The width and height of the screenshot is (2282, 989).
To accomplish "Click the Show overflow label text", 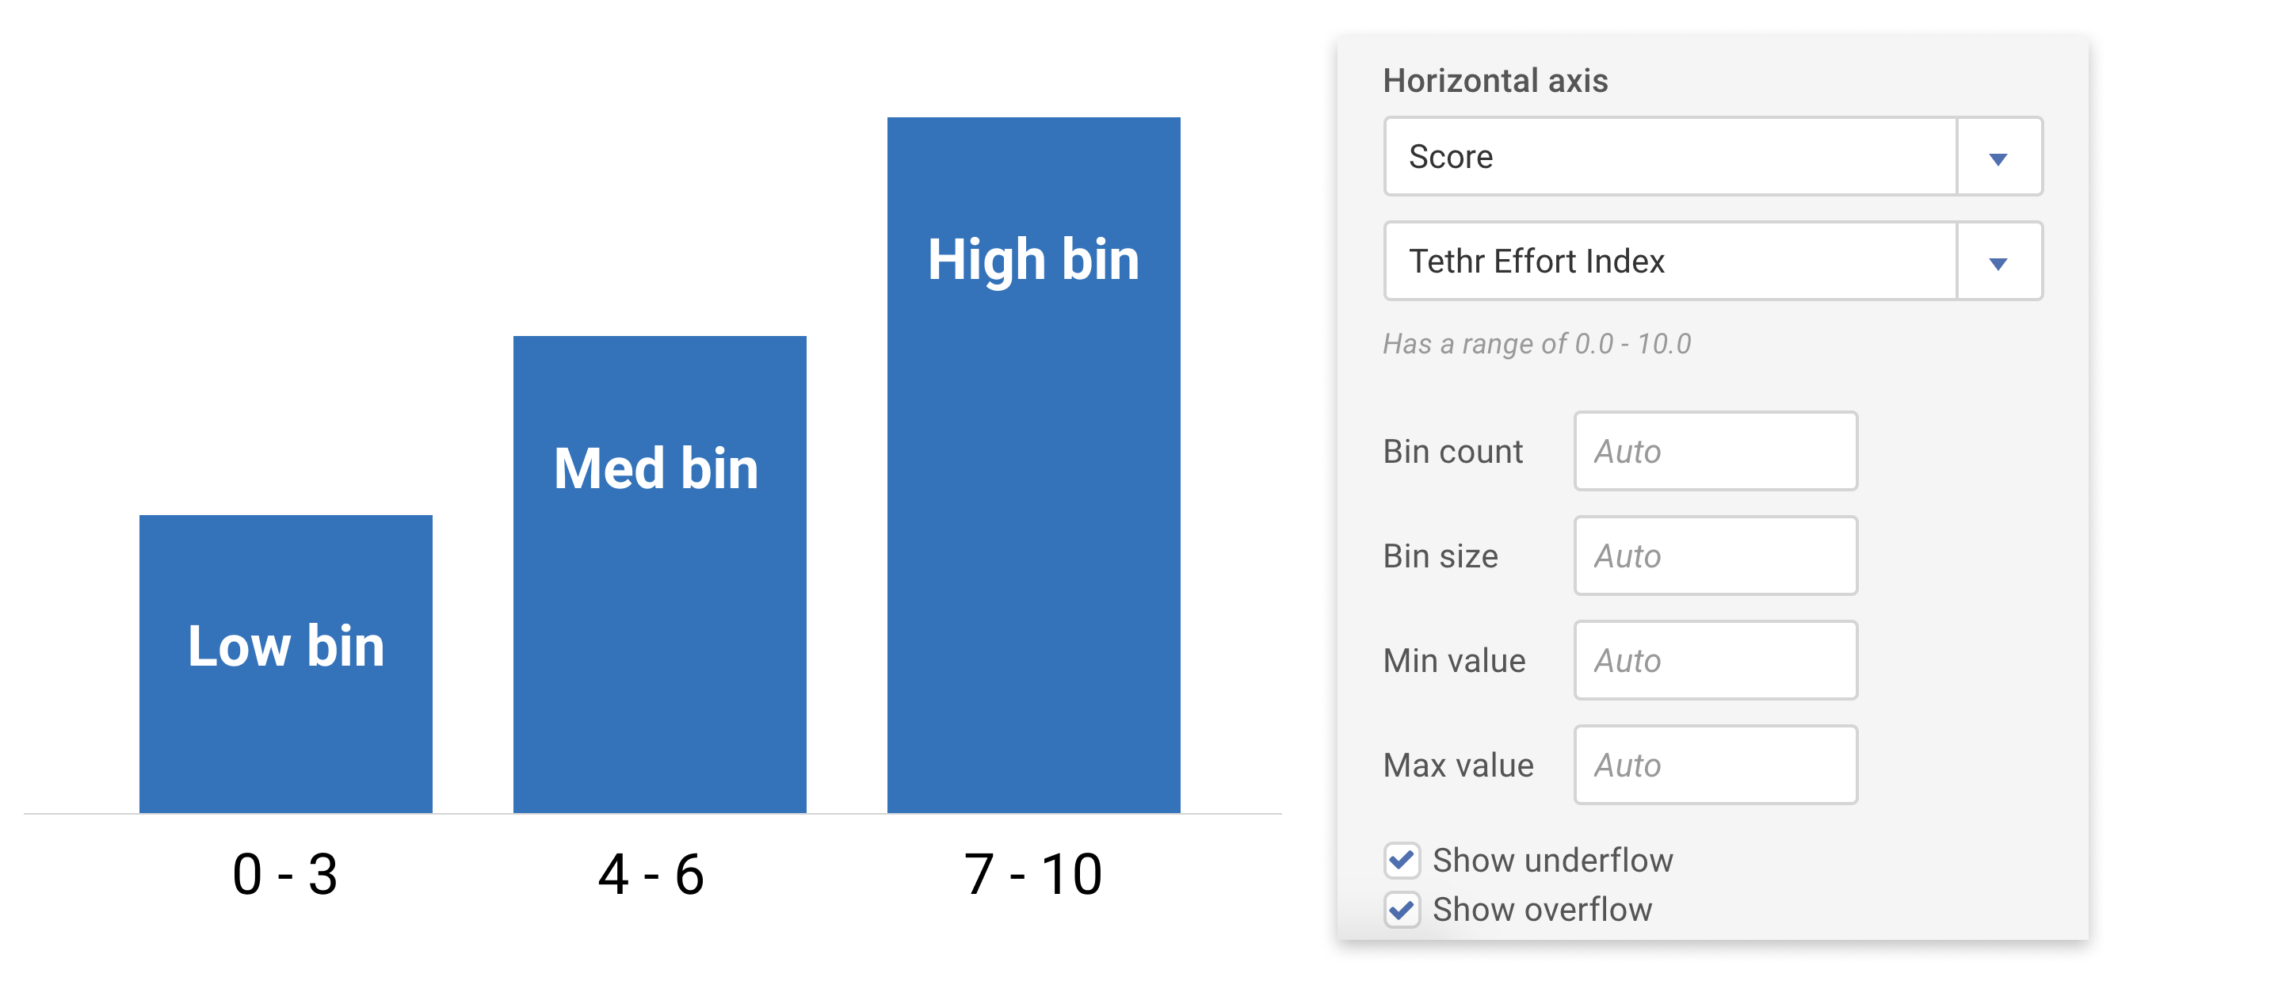I will click(x=1542, y=910).
